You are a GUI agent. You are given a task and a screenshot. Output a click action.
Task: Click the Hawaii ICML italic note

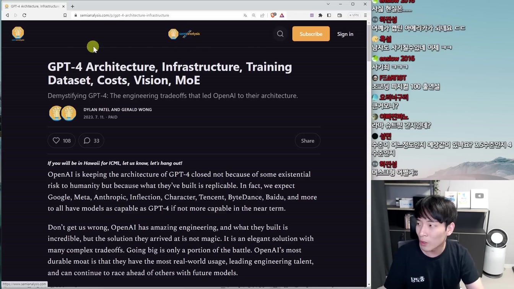tap(115, 163)
